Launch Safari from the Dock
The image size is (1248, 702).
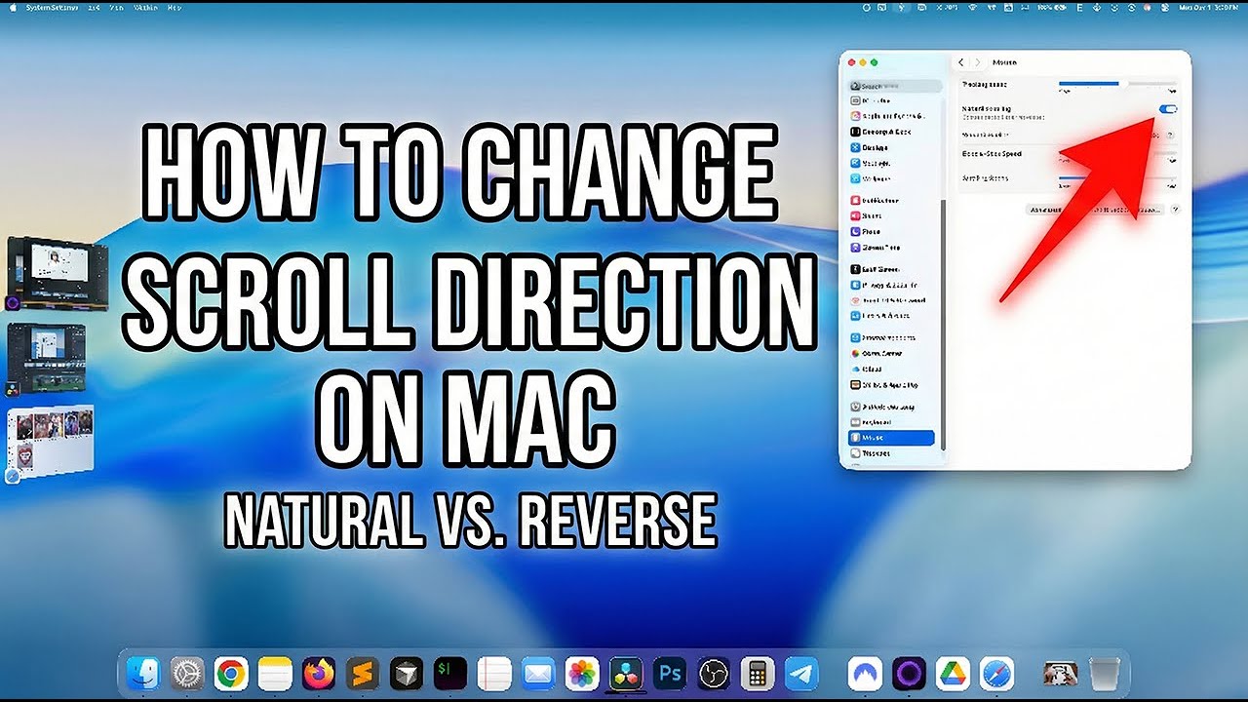[996, 673]
